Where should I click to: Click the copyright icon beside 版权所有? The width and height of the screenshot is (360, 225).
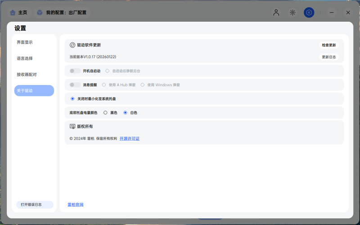72,127
